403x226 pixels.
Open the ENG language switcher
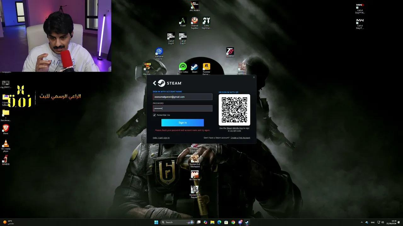373,222
